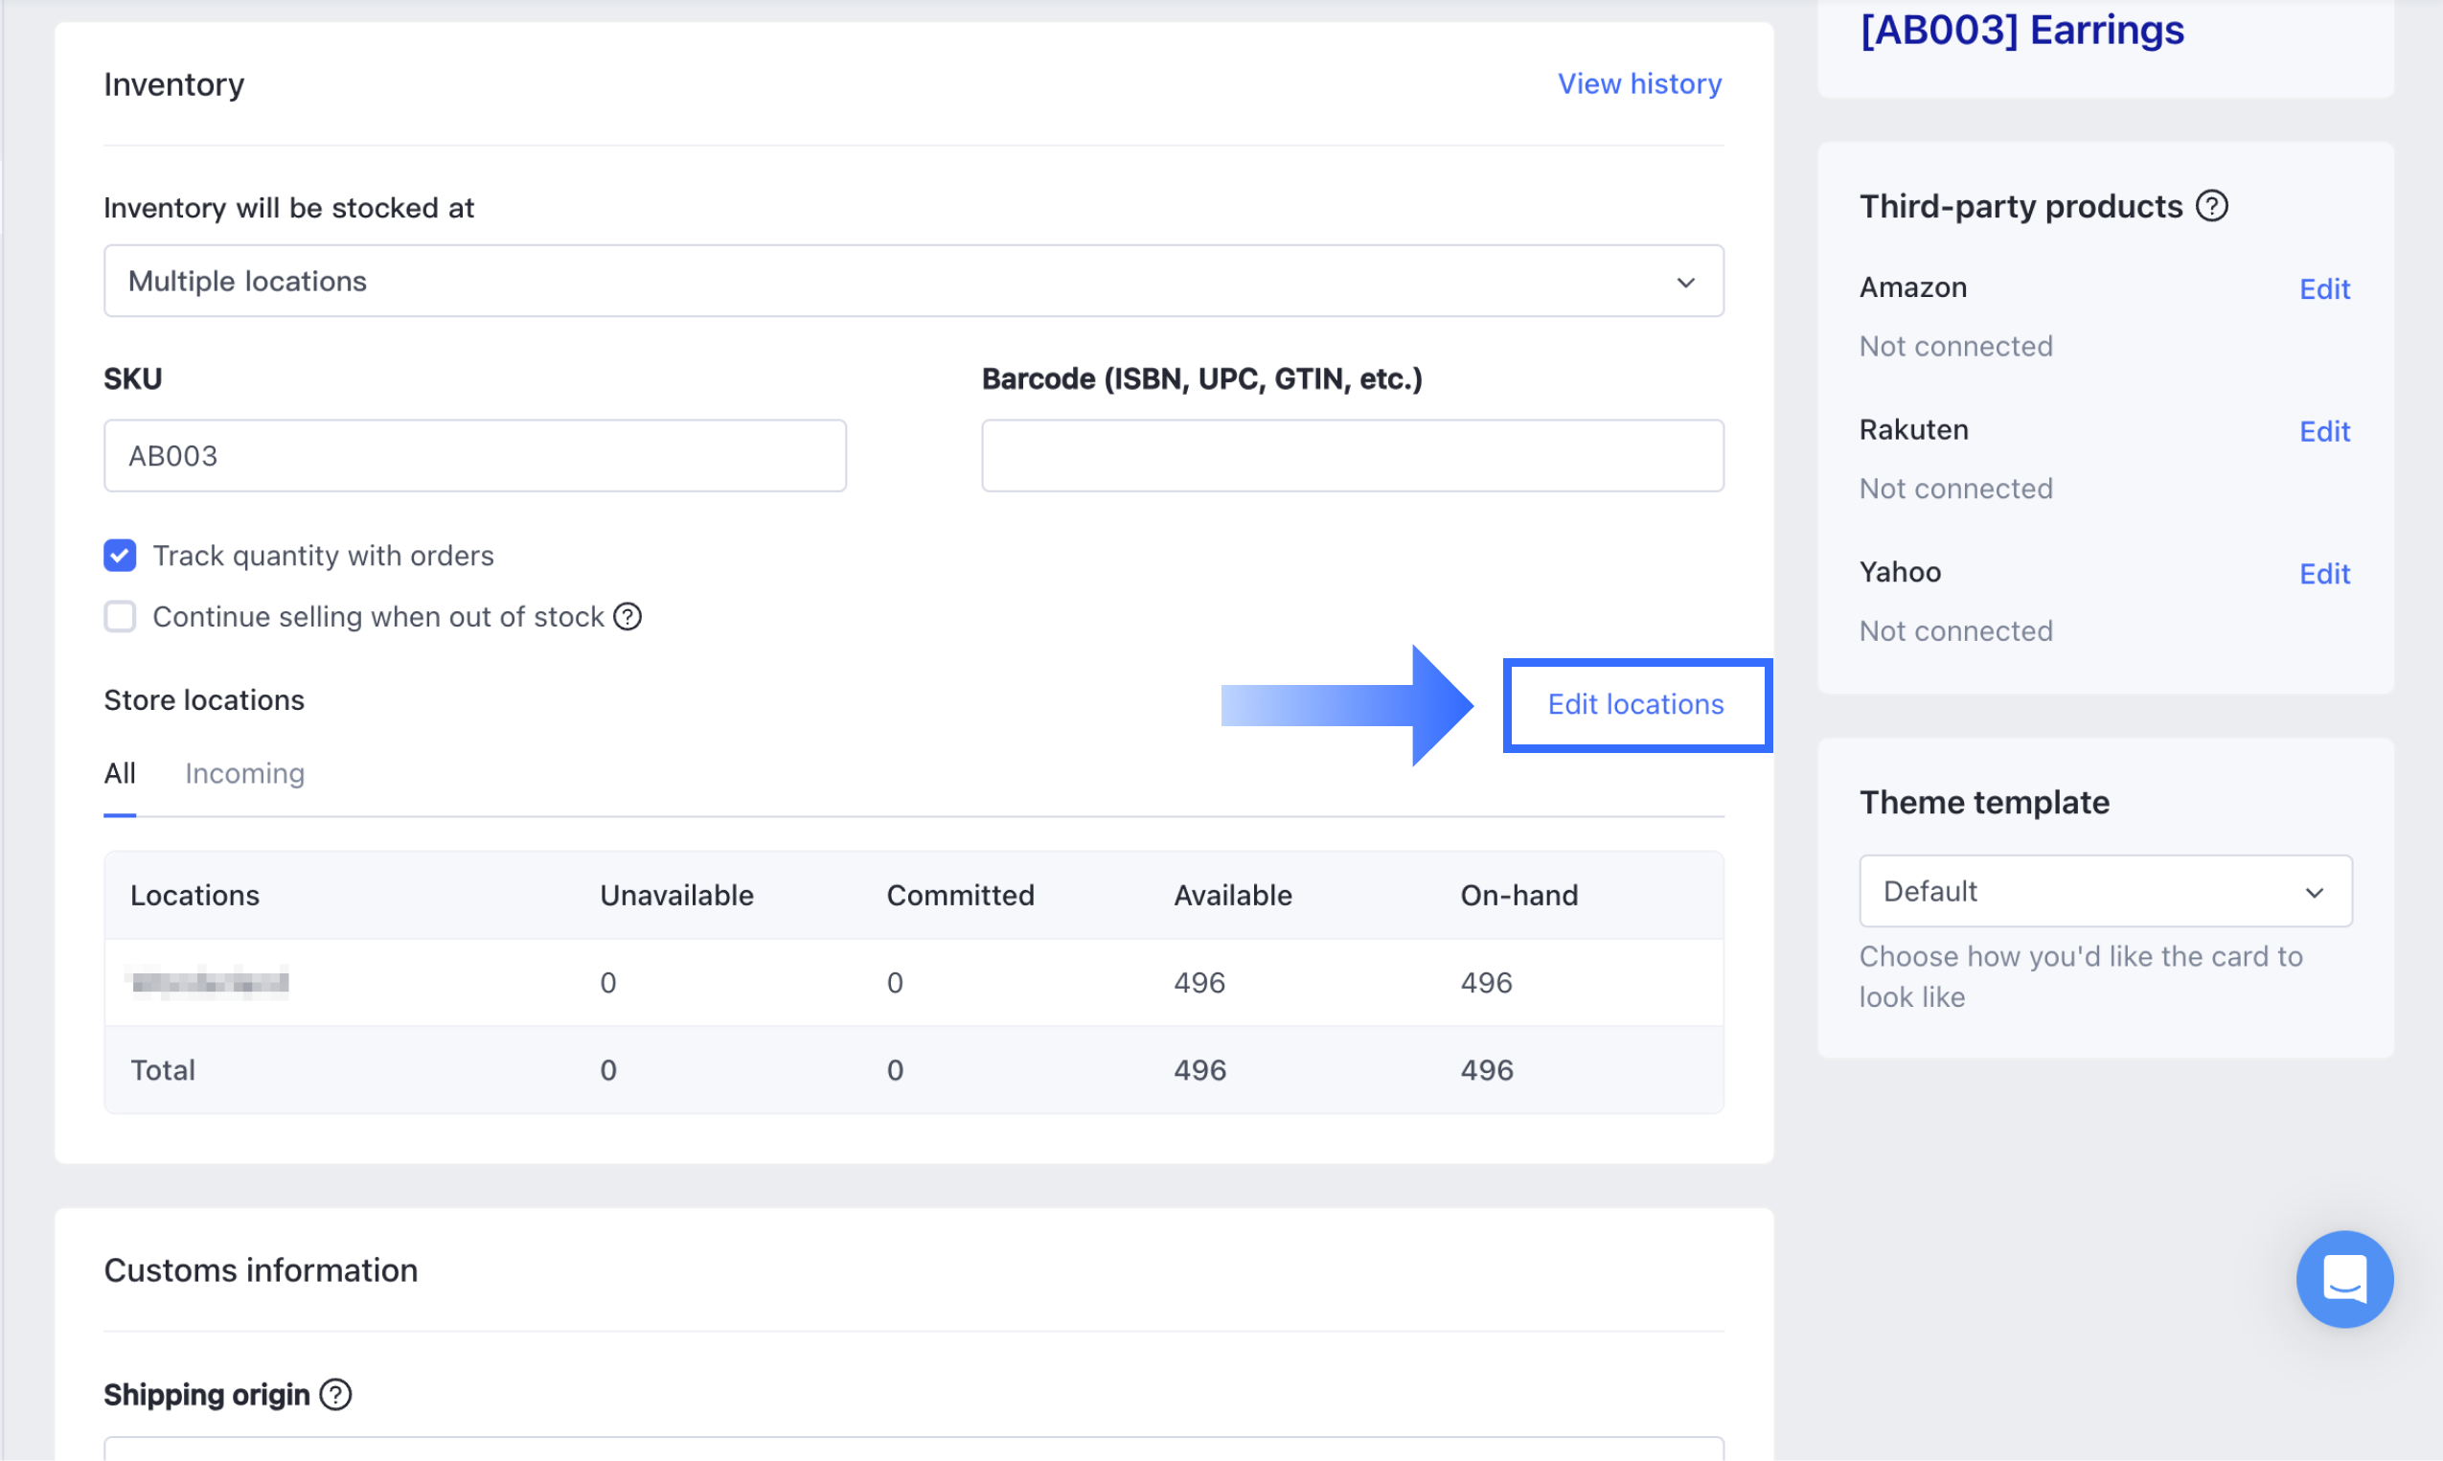
Task: Click the Shipping origin help icon
Action: (335, 1394)
